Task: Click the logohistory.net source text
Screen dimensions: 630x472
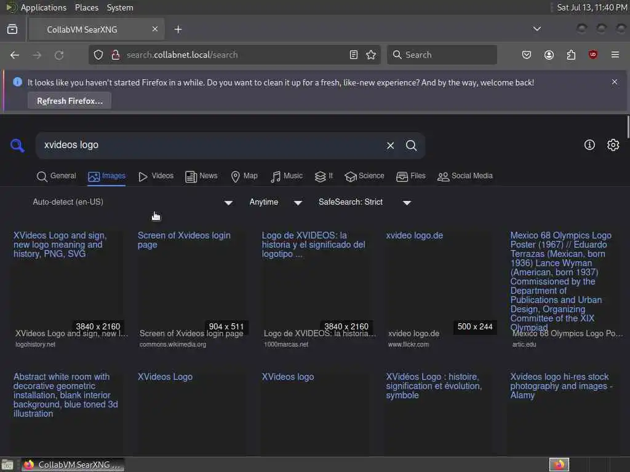Action: [35, 344]
